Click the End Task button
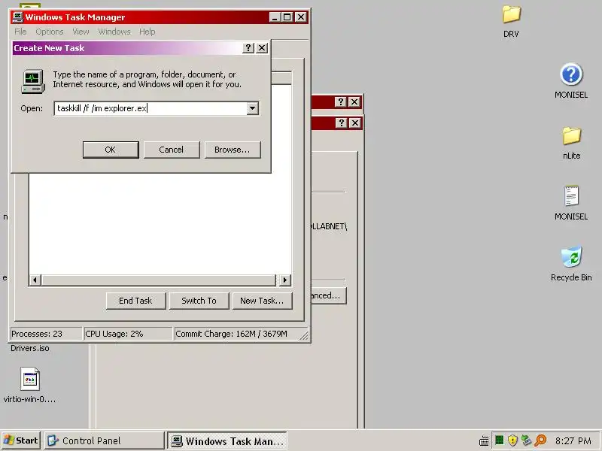The width and height of the screenshot is (602, 451). point(135,301)
